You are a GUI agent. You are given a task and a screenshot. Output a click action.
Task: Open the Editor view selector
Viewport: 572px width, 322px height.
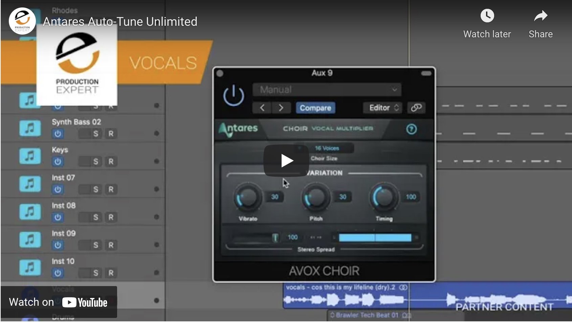coord(383,108)
